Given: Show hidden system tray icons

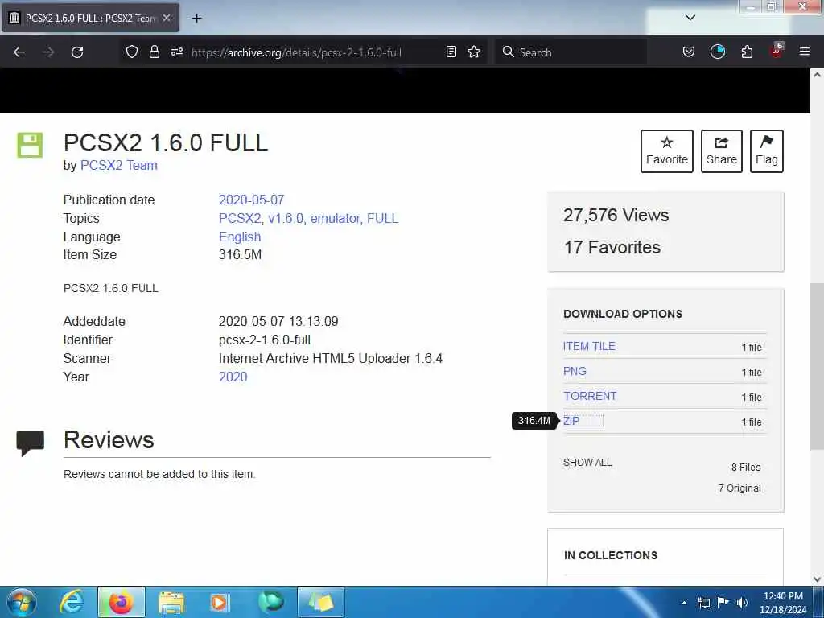Looking at the screenshot, I should (x=684, y=603).
